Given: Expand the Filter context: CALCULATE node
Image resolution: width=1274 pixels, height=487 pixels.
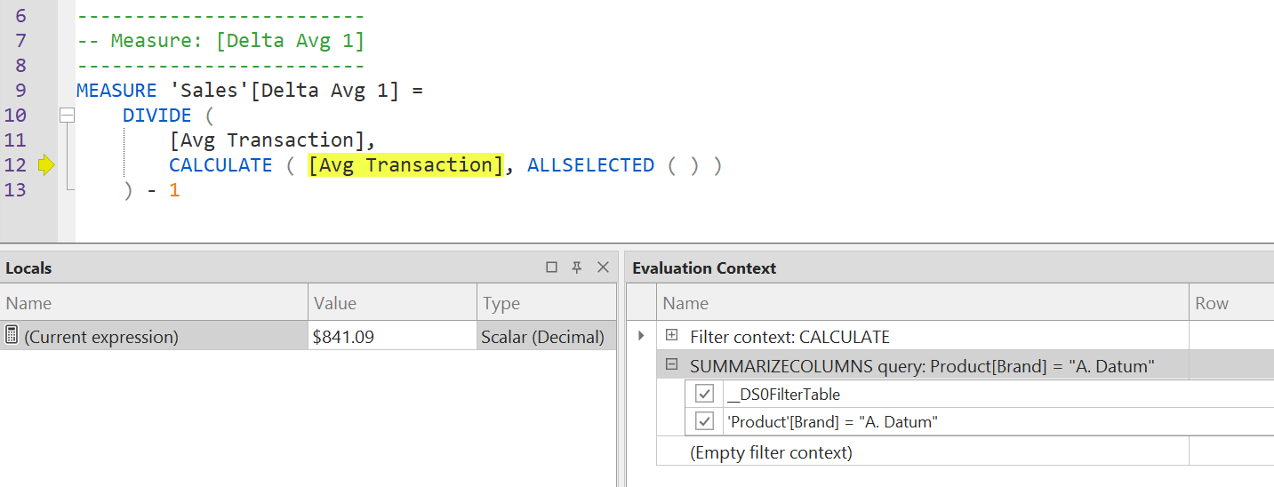Looking at the screenshot, I should [x=672, y=336].
